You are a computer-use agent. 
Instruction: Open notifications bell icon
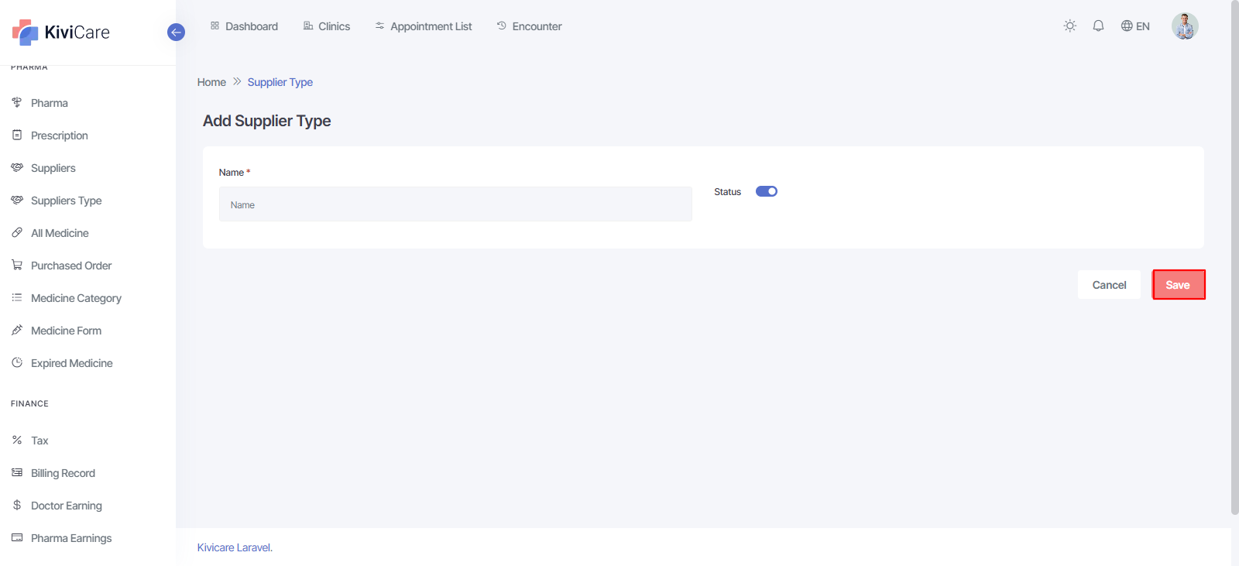[1098, 26]
